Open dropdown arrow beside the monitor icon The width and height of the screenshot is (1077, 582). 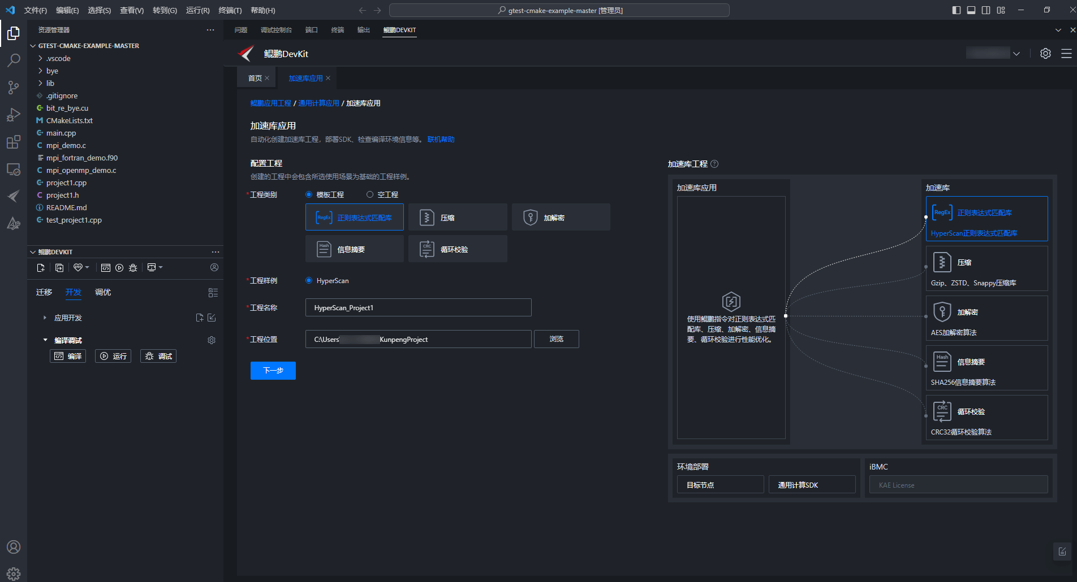click(x=161, y=267)
